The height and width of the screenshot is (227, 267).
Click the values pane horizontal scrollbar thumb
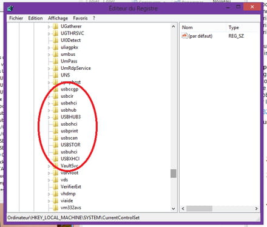[199, 208]
